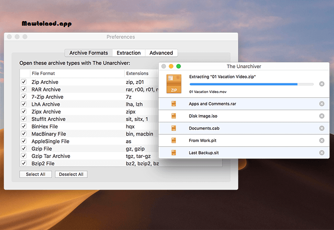334x230 pixels.
Task: Click the 'bin, macbin' extensions cell
Action: pos(139,134)
